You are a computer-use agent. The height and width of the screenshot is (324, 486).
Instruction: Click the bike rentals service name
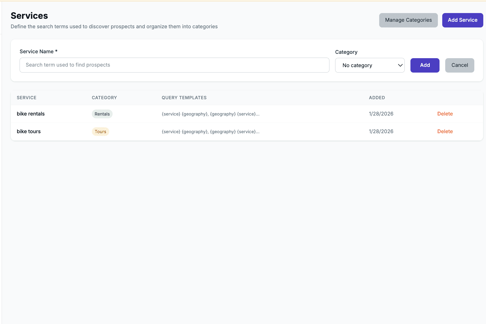click(30, 114)
